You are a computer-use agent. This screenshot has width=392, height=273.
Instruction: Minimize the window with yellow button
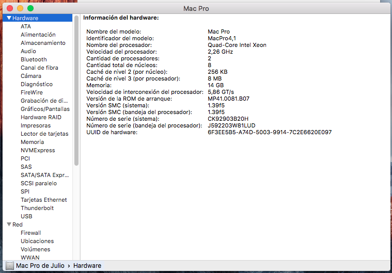20,8
